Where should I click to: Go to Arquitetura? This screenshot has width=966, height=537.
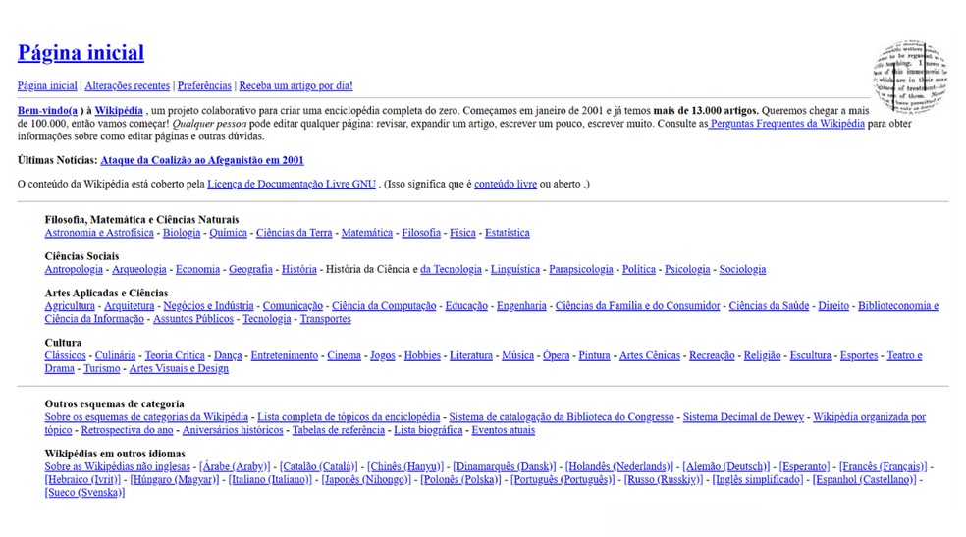click(130, 306)
